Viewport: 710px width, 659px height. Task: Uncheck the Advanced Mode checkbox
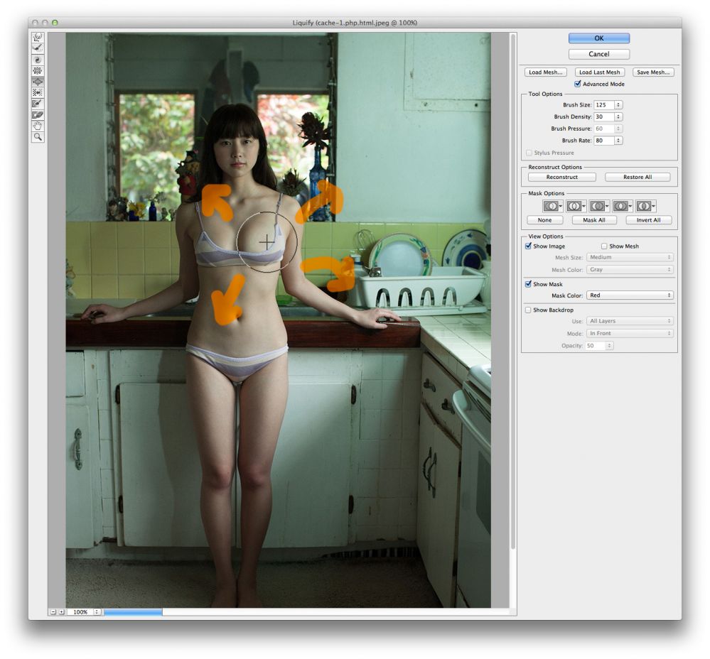(x=578, y=84)
